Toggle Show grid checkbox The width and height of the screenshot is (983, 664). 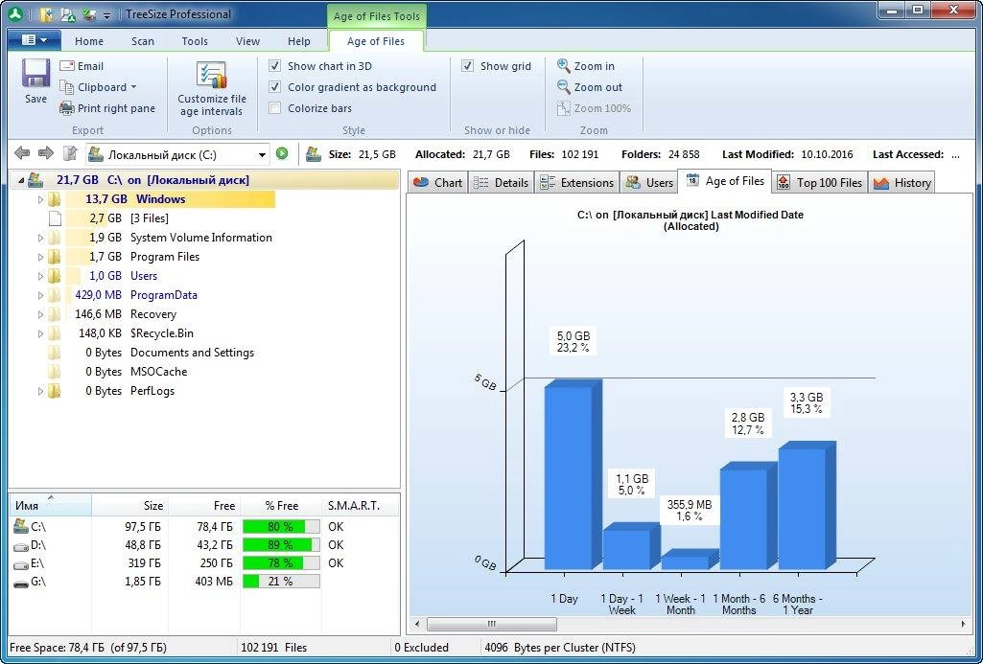click(467, 66)
